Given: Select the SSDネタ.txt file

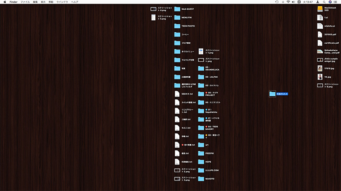Looking at the screenshot, I should pyautogui.click(x=177, y=94).
